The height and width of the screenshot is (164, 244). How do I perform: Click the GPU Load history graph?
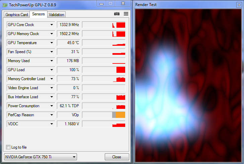tap(104, 70)
